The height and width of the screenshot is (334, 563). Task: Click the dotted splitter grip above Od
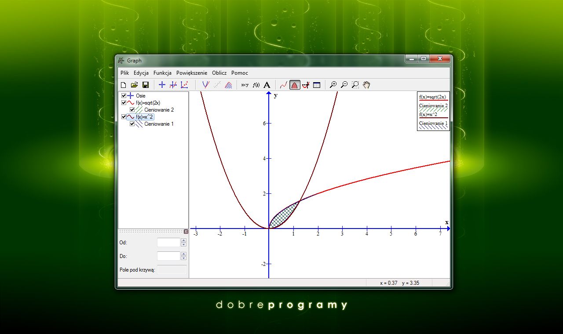pos(151,232)
